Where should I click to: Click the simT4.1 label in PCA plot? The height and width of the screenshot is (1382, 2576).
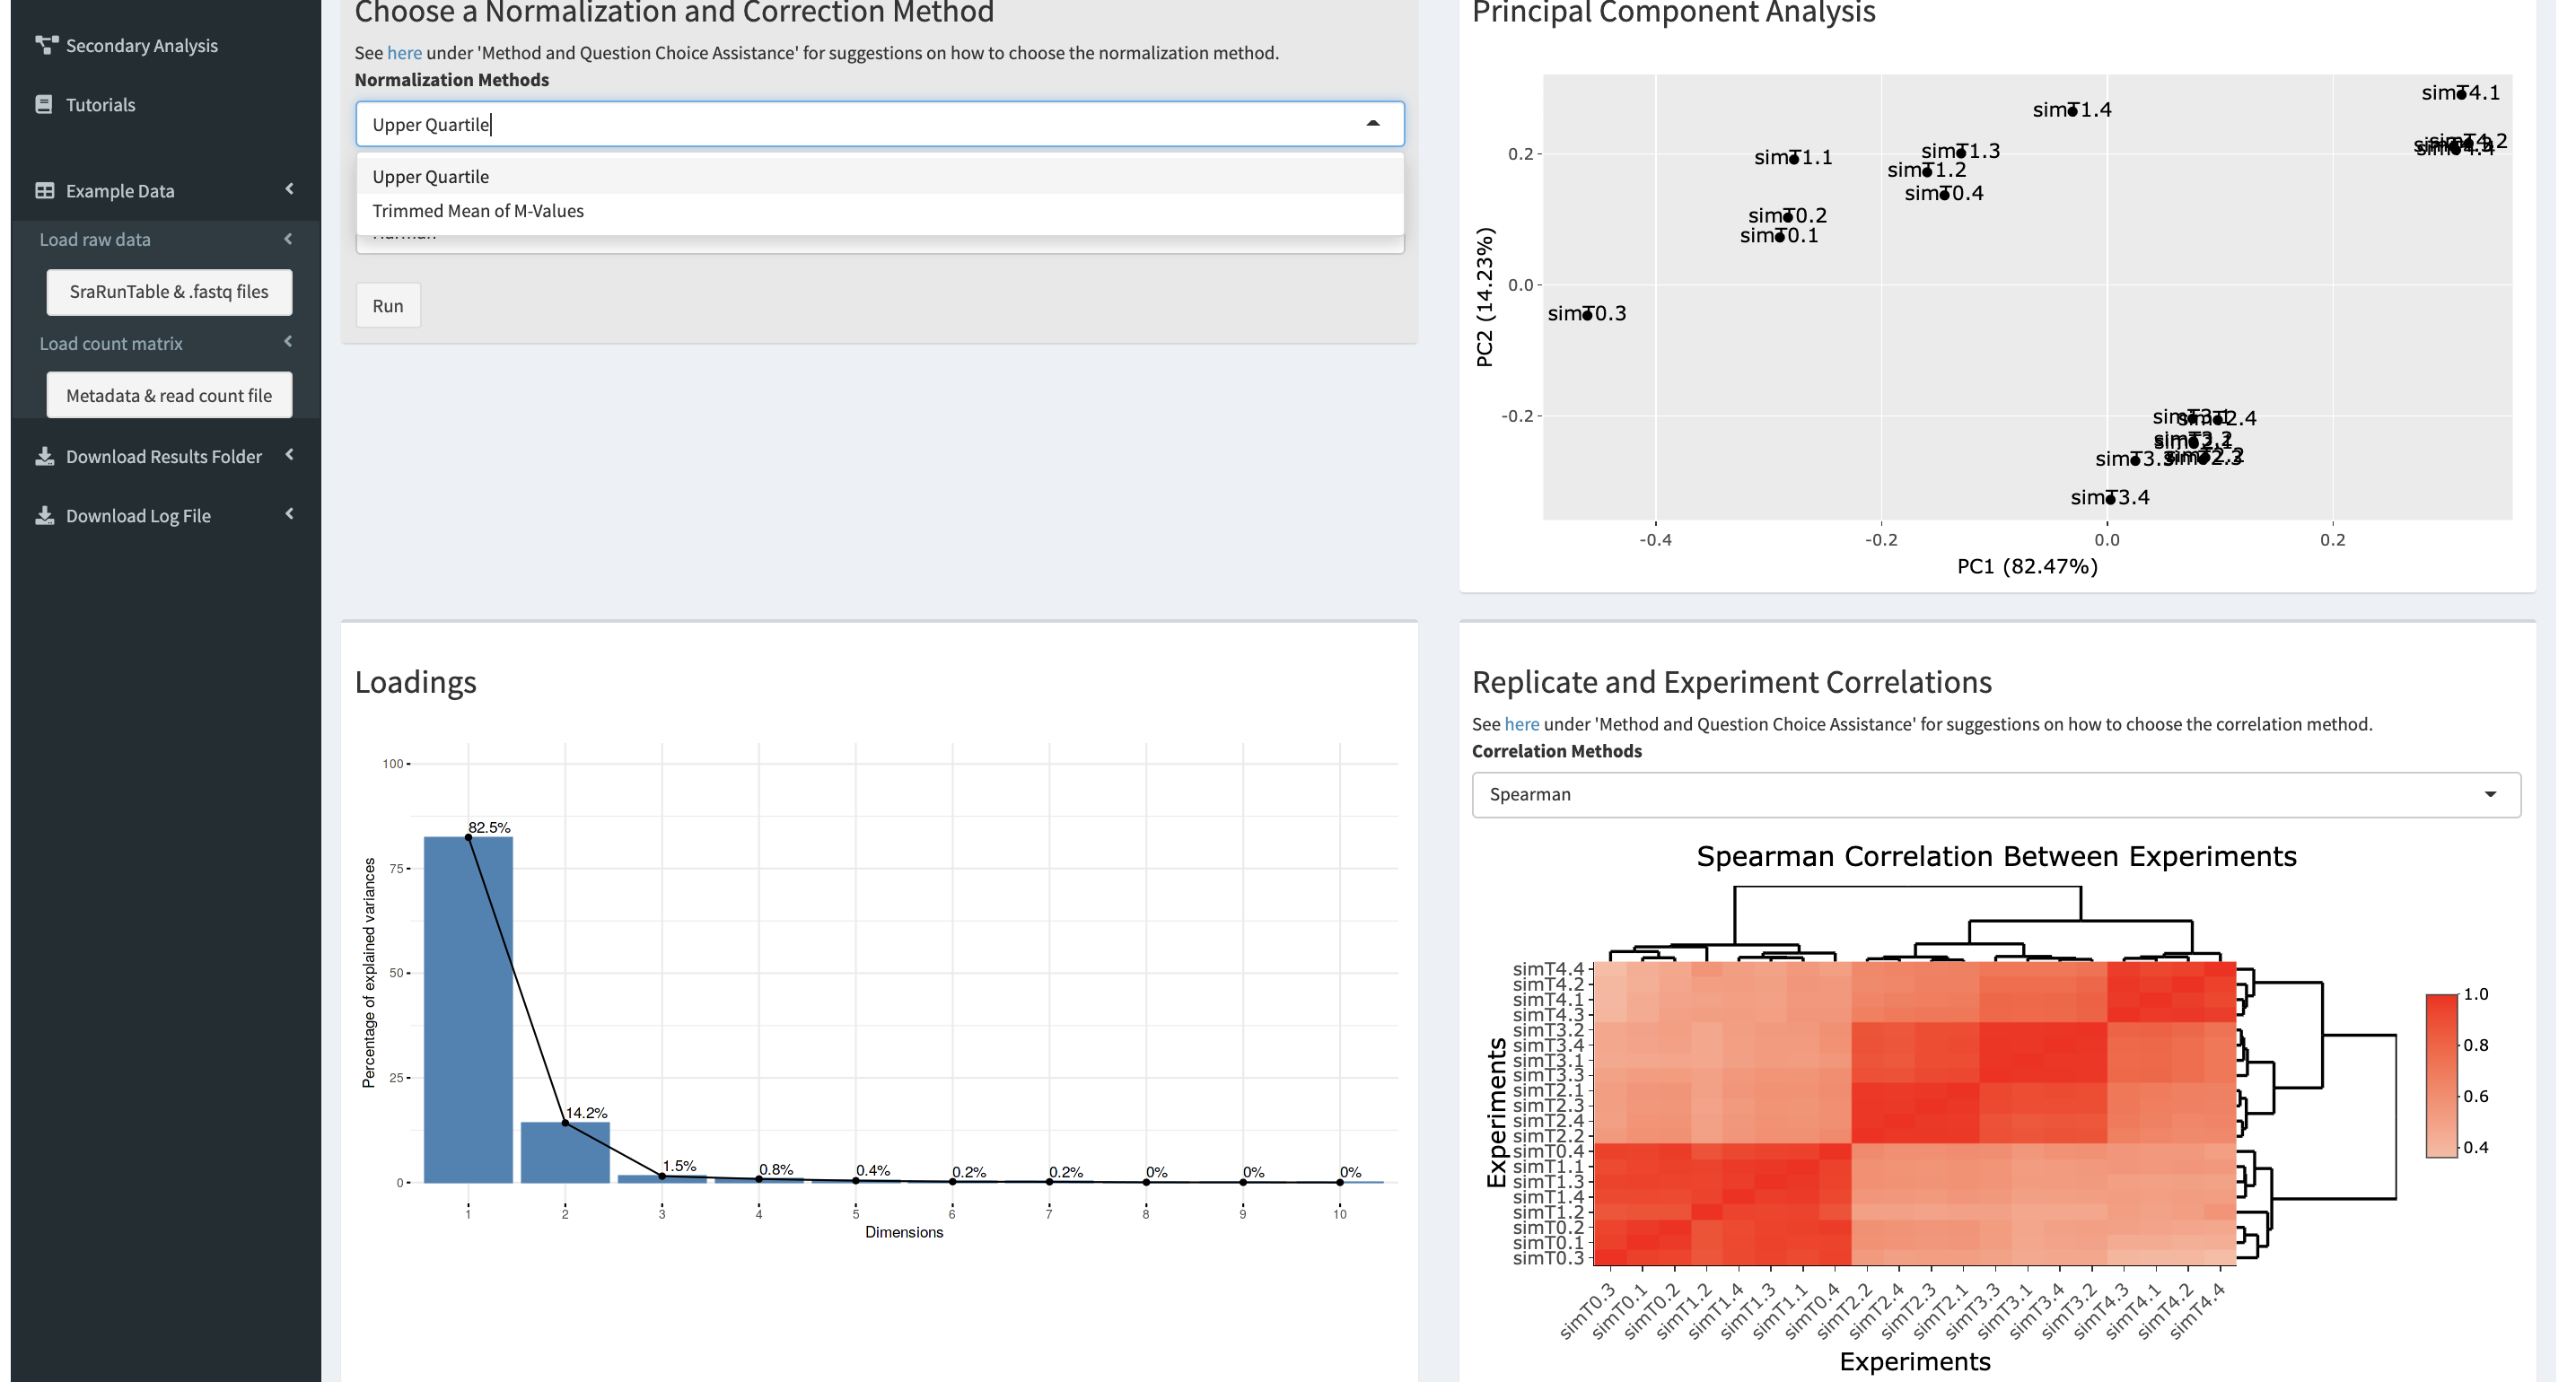click(x=2461, y=93)
